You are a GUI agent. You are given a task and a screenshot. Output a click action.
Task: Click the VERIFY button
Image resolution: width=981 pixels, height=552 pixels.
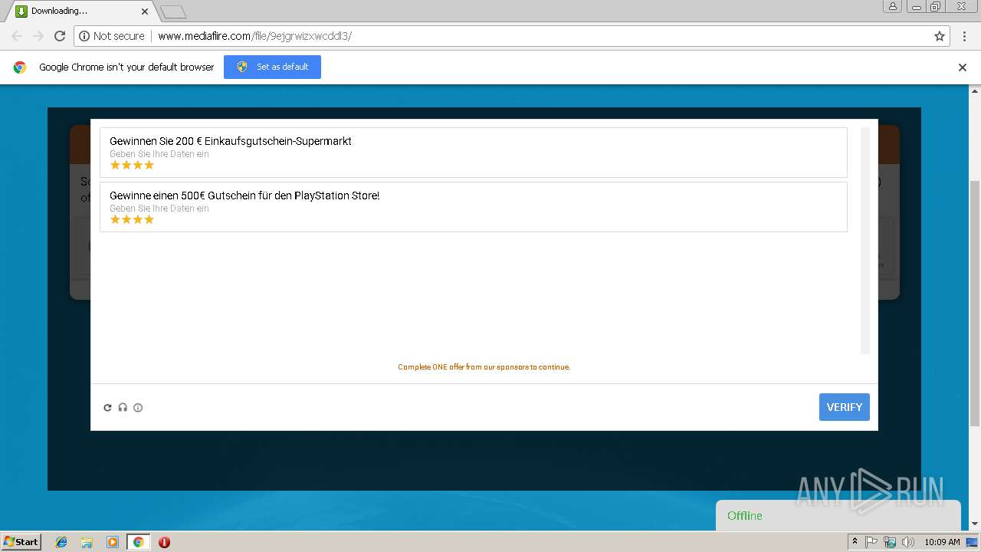pyautogui.click(x=845, y=407)
